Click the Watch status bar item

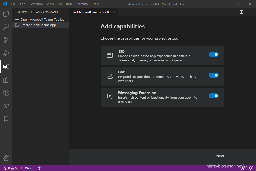pyautogui.click(x=27, y=168)
